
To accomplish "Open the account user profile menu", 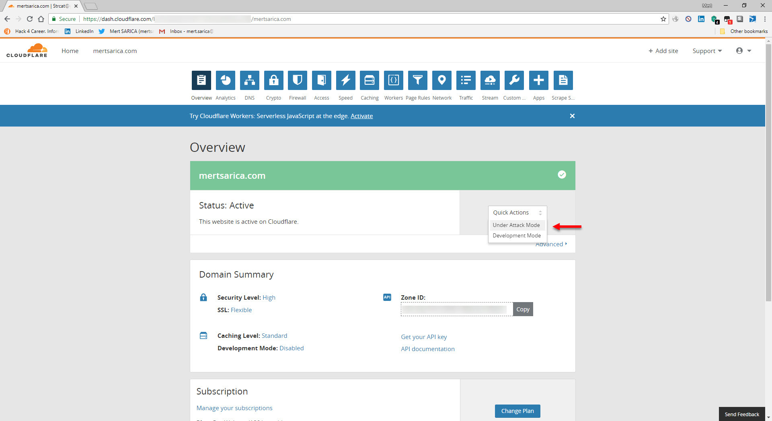I will (743, 51).
